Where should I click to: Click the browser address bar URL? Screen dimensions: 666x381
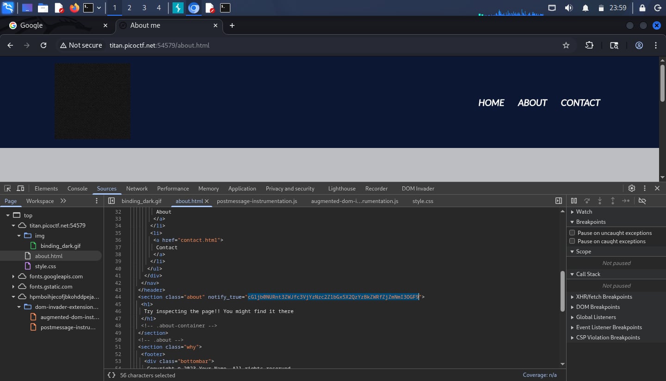[x=160, y=45]
